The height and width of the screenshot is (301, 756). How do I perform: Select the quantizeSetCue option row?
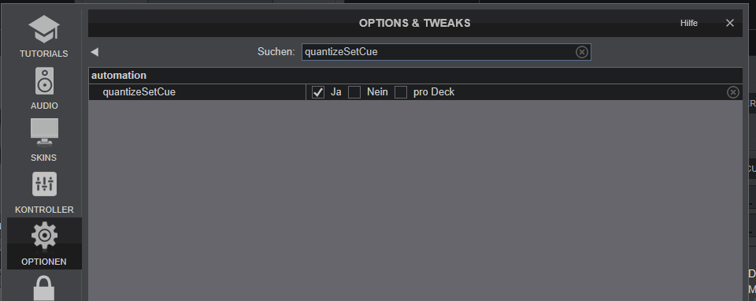click(415, 92)
